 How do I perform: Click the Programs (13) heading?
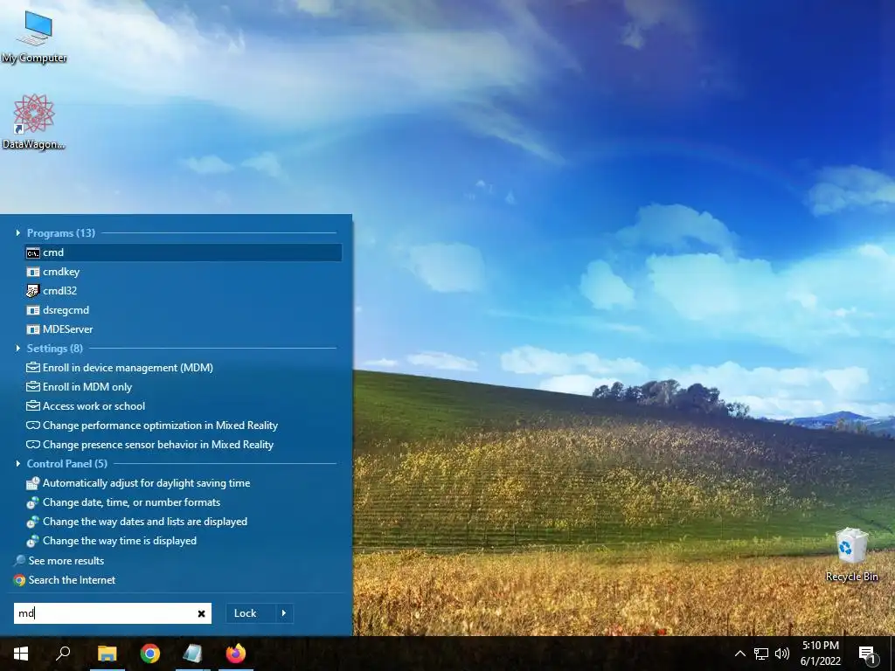(61, 232)
